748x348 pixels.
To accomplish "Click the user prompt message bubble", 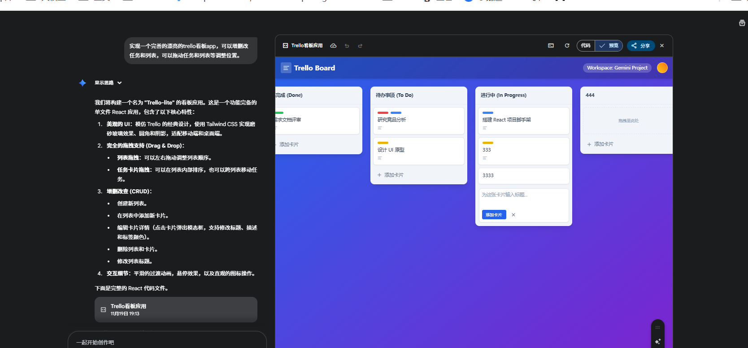I will click(191, 51).
